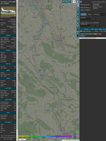The height and width of the screenshot is (141, 106).
Task: Collapse sidebar with left chevron button
Action: point(78,6)
